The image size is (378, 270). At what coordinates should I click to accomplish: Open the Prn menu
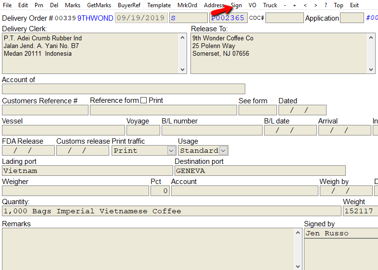39,5
